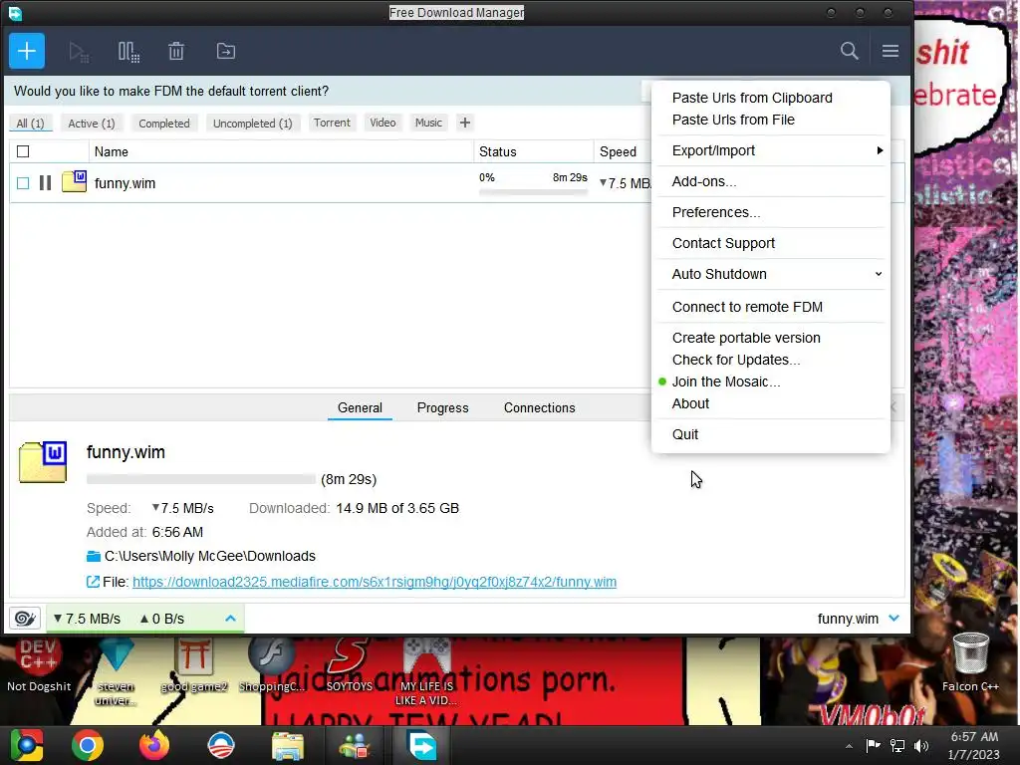The height and width of the screenshot is (765, 1020).
Task: Select Connect to remote FDM
Action: (x=747, y=307)
